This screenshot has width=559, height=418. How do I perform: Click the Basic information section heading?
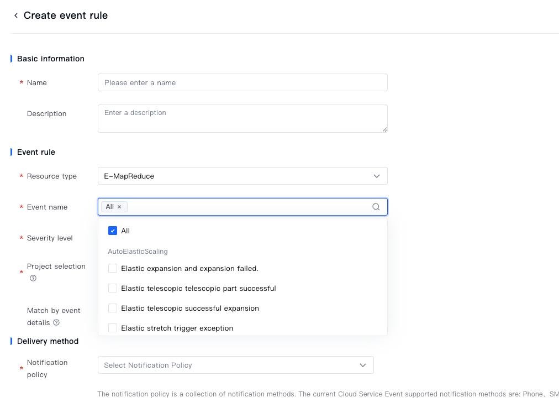coord(51,59)
